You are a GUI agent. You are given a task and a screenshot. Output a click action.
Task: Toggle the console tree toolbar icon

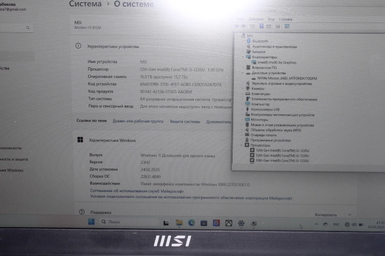(252, 26)
